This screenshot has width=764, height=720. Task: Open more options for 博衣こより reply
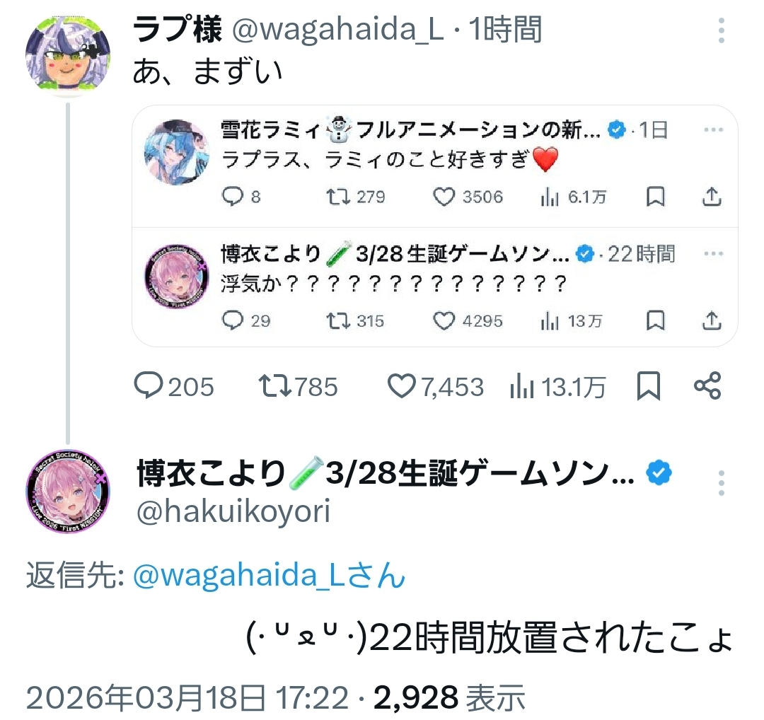(722, 483)
